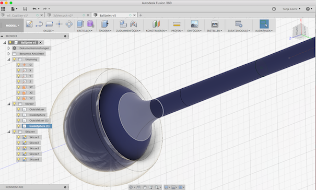Toggle visibility bulb of OutsideLyer (1)

tap(18, 121)
